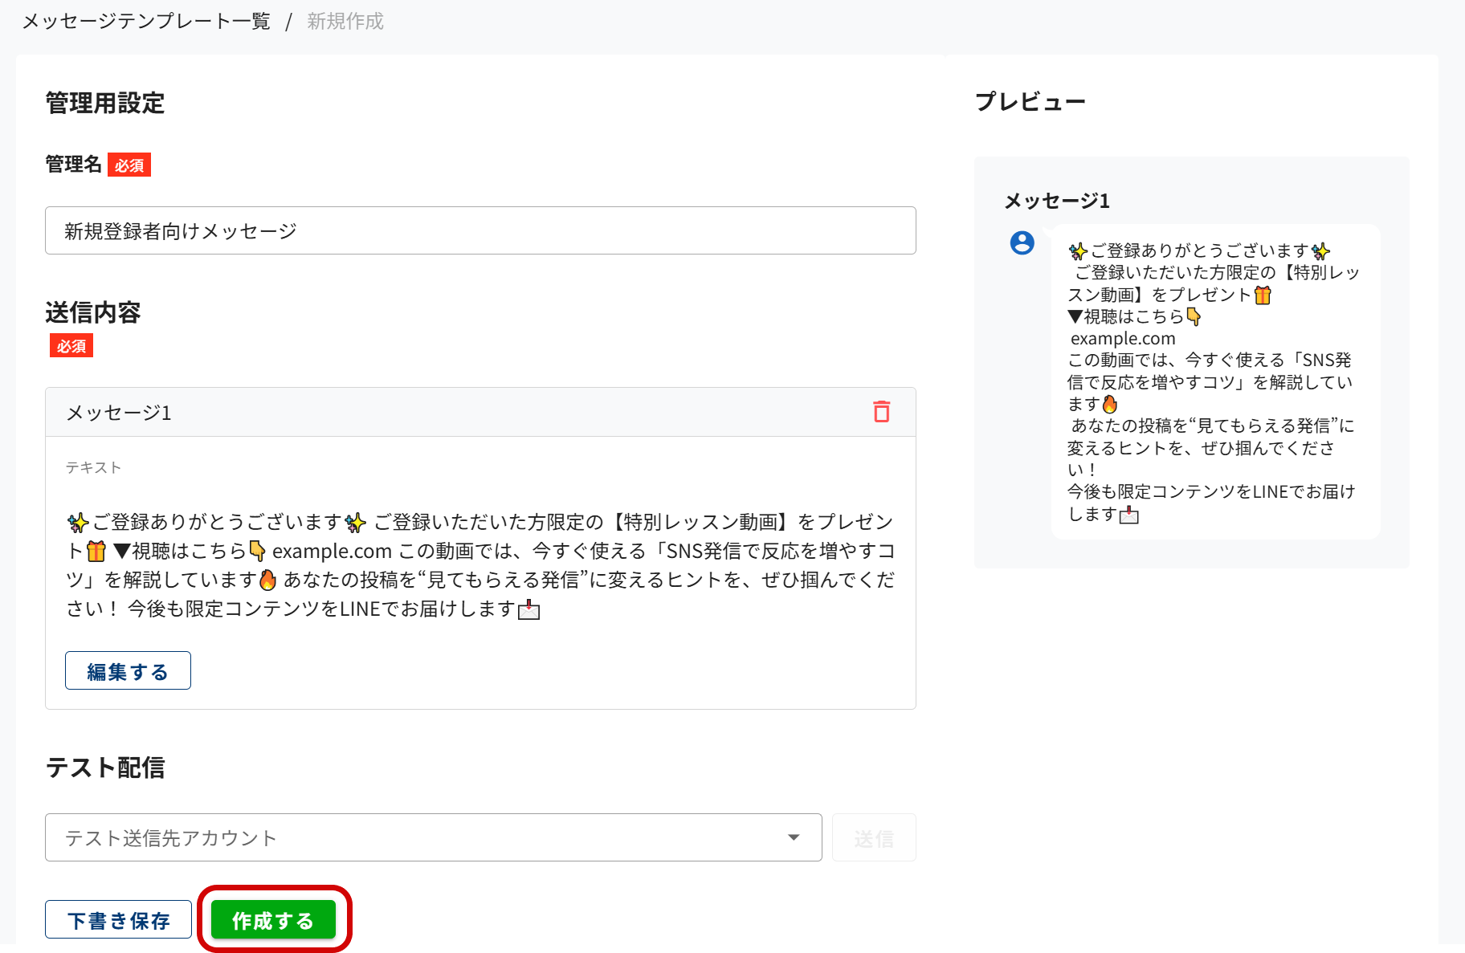Click the 送信 test send button
Screen dimensions: 1465x953
tap(874, 838)
